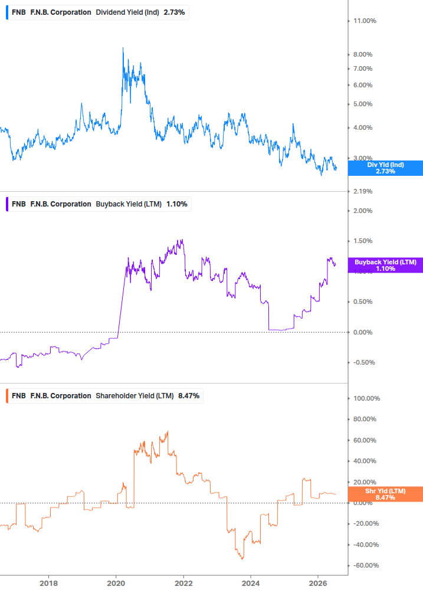Image resolution: width=423 pixels, height=593 pixels.
Task: Click the 2.73% value in the dividend legend
Action: point(174,12)
